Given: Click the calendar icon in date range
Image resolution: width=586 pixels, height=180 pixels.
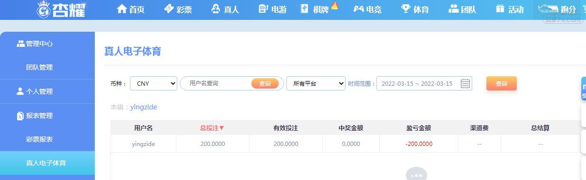Looking at the screenshot, I should (x=466, y=84).
